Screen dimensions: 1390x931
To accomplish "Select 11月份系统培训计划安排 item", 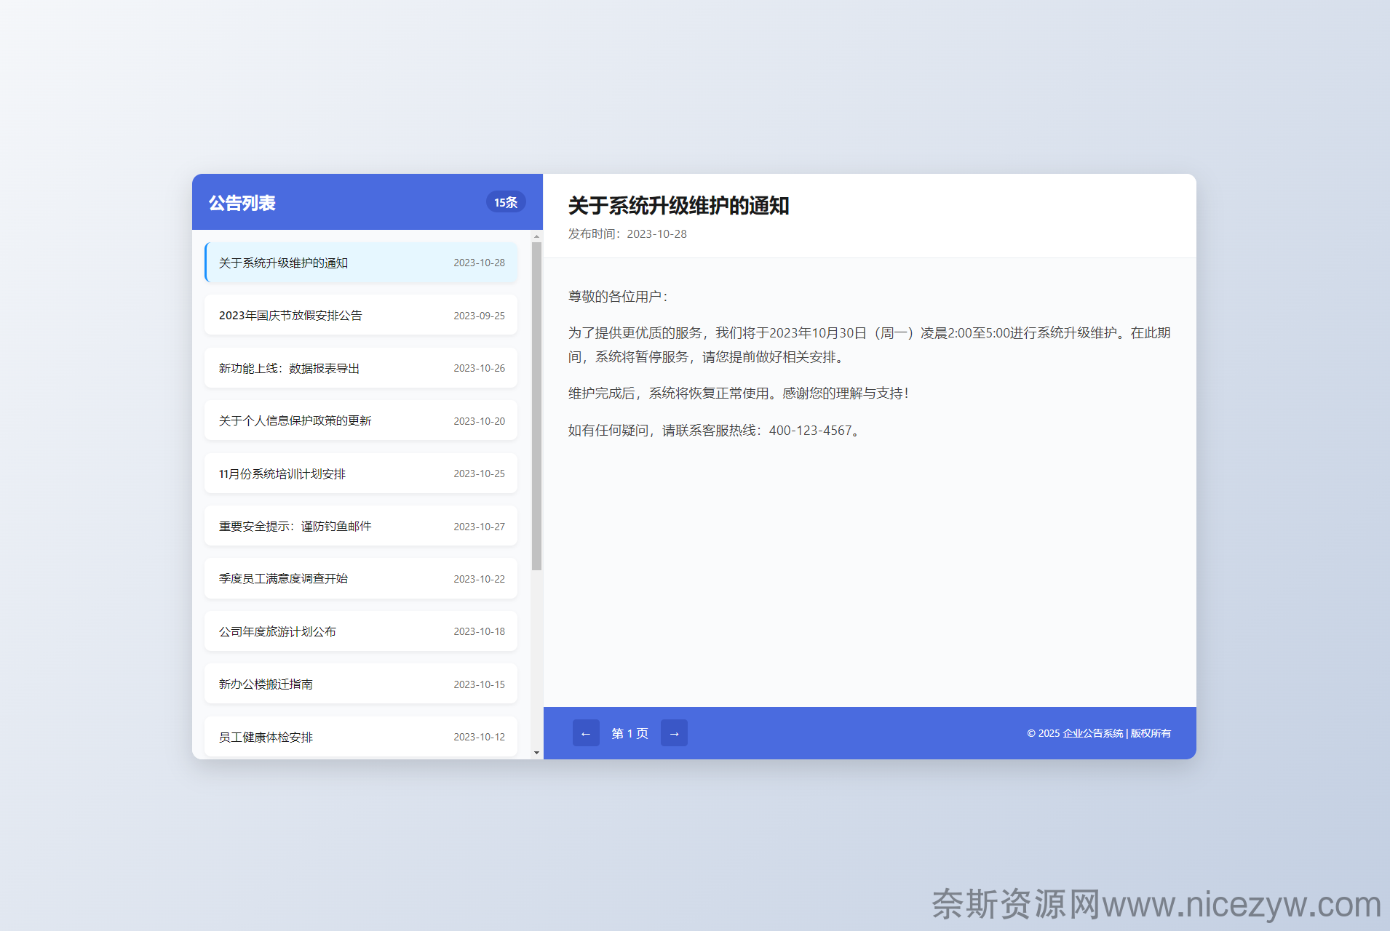I will pyautogui.click(x=361, y=474).
